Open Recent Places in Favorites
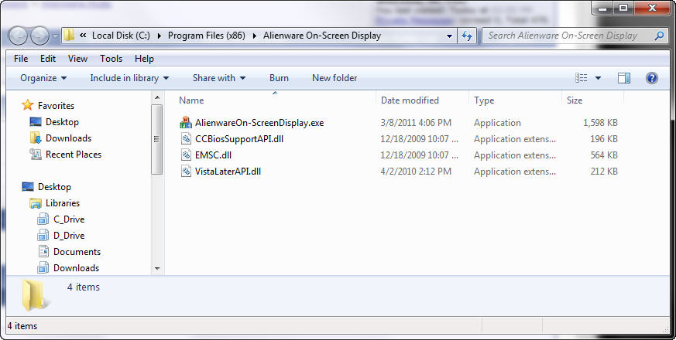 pos(74,155)
